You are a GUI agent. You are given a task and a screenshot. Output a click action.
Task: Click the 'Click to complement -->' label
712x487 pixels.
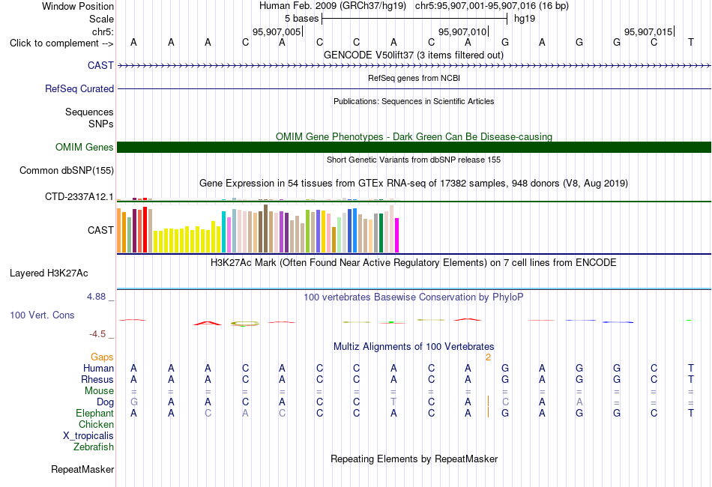coord(61,43)
